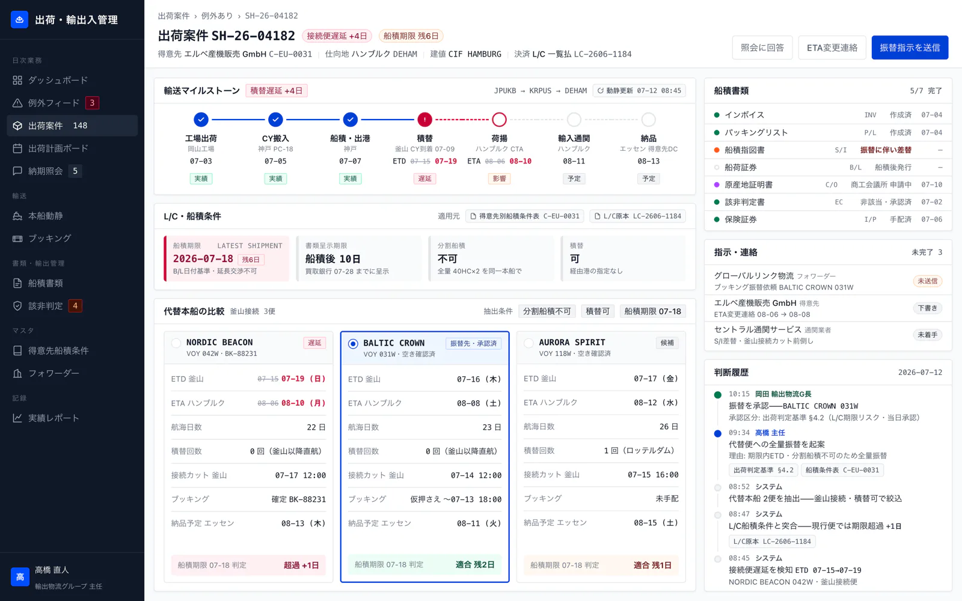
Task: Click the 例外フィード warning triangle icon
Action: tap(17, 103)
